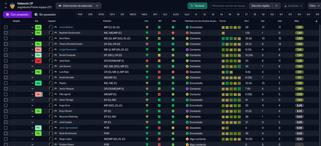Open the Elegido dropdown for Dani Raba
This screenshot has height=146, width=321.
(x=23, y=38)
